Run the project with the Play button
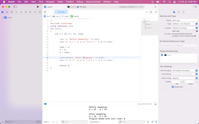The width and height of the screenshot is (199, 124). [38, 7]
